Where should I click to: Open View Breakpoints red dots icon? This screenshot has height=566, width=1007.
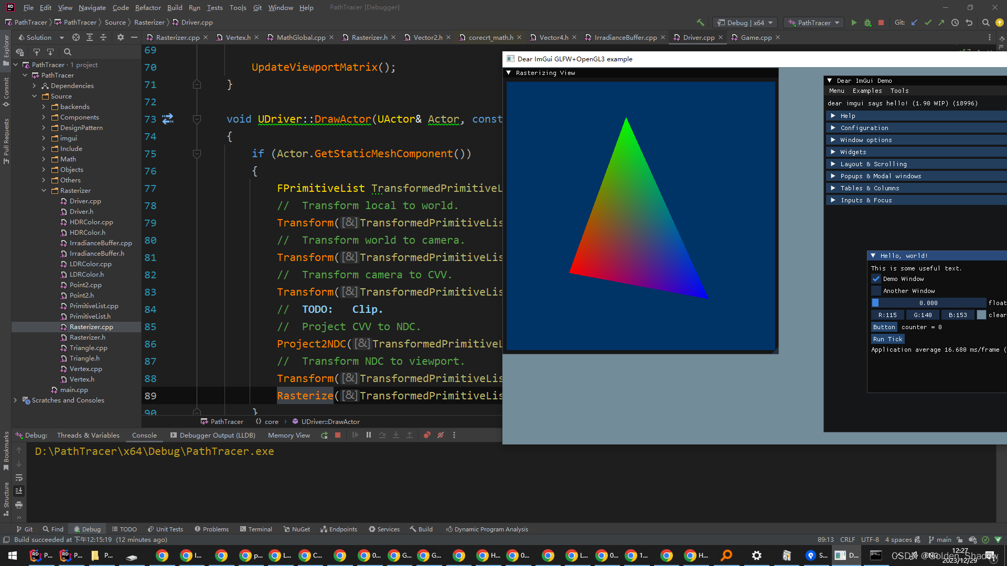(427, 435)
